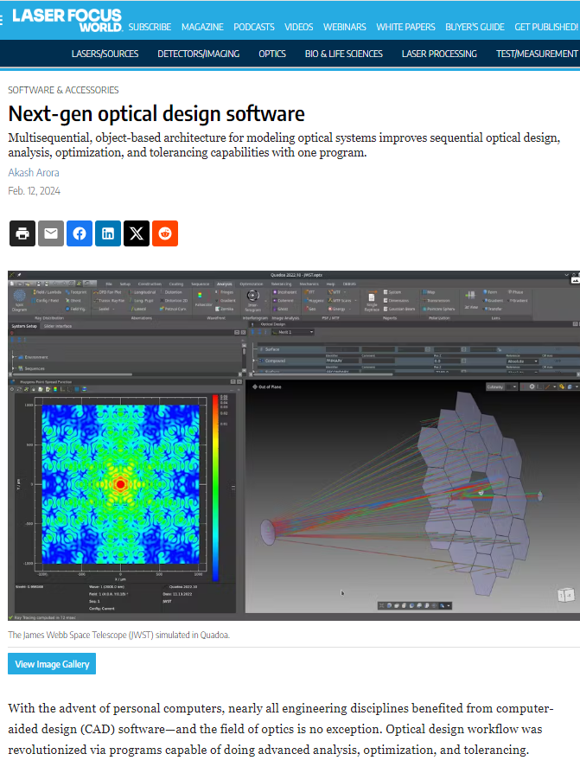Image resolution: width=580 pixels, height=773 pixels.
Task: Open the Subscribe page
Action: click(x=150, y=27)
